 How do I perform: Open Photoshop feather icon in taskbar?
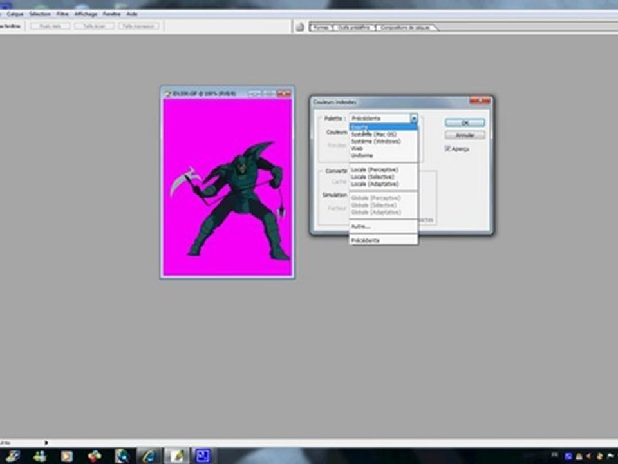pos(177,456)
